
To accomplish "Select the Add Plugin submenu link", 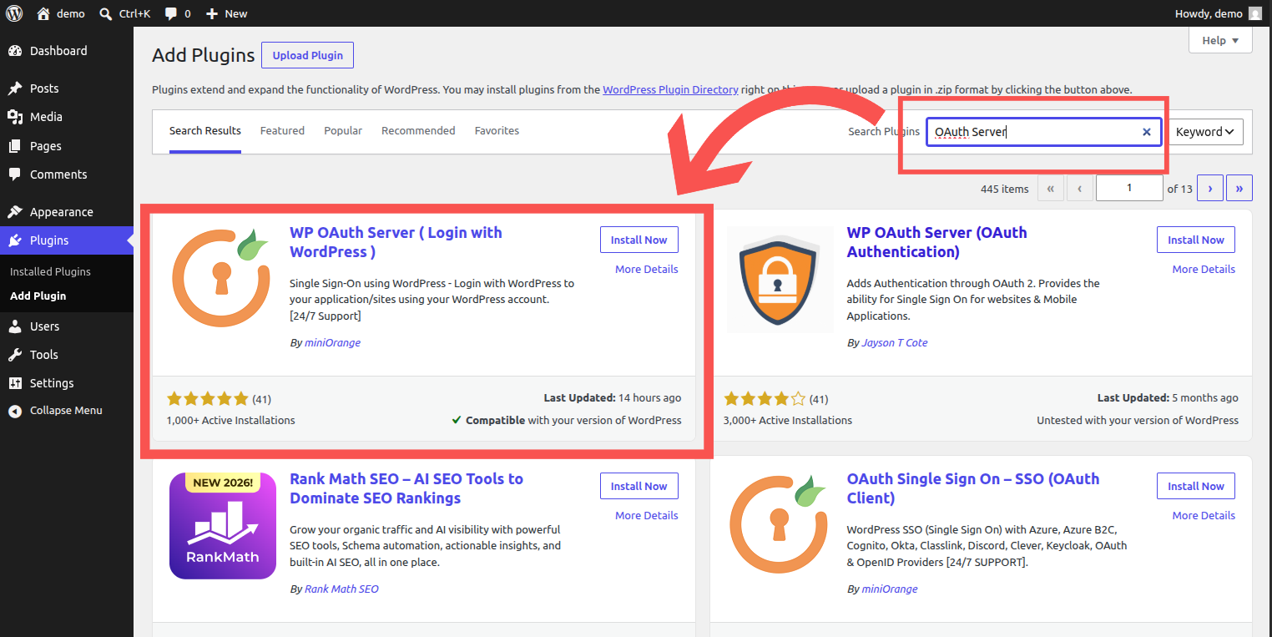I will pos(38,296).
